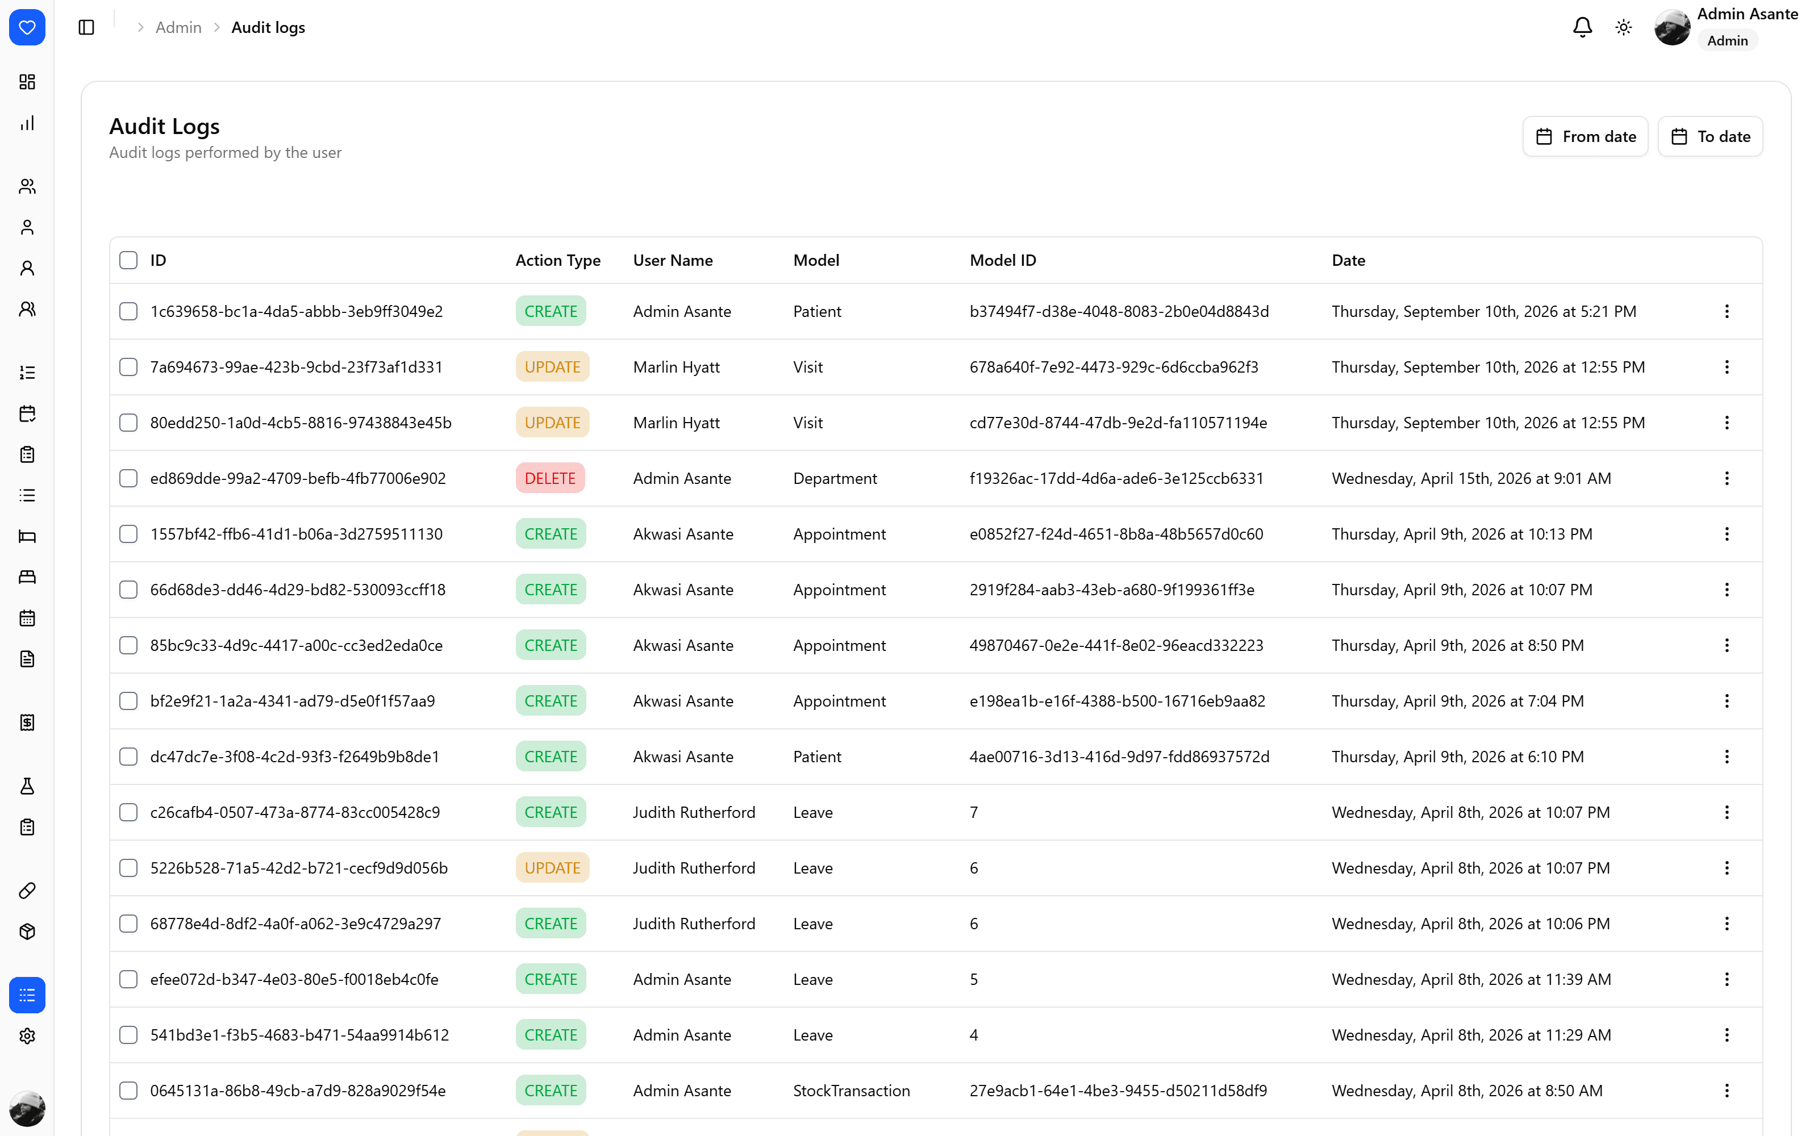This screenshot has height=1136, width=1818.
Task: Open the bar chart analytics sidebar icon
Action: [x=27, y=123]
